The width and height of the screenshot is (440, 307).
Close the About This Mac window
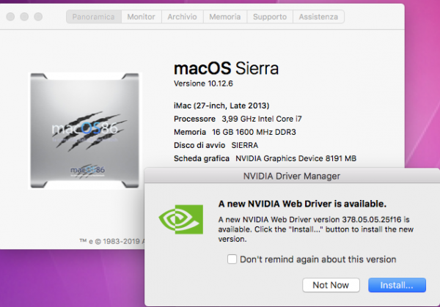point(10,17)
